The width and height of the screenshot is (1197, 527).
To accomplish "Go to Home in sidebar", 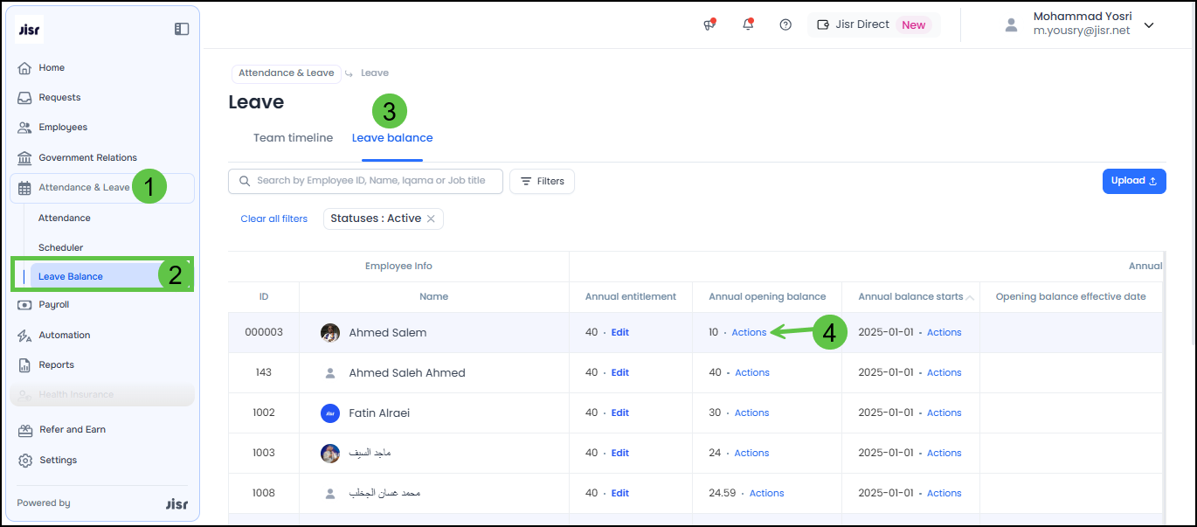I will coord(52,67).
